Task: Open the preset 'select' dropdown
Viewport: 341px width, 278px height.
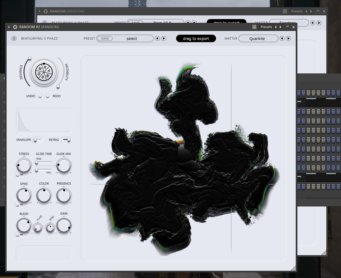Action: pyautogui.click(x=132, y=38)
